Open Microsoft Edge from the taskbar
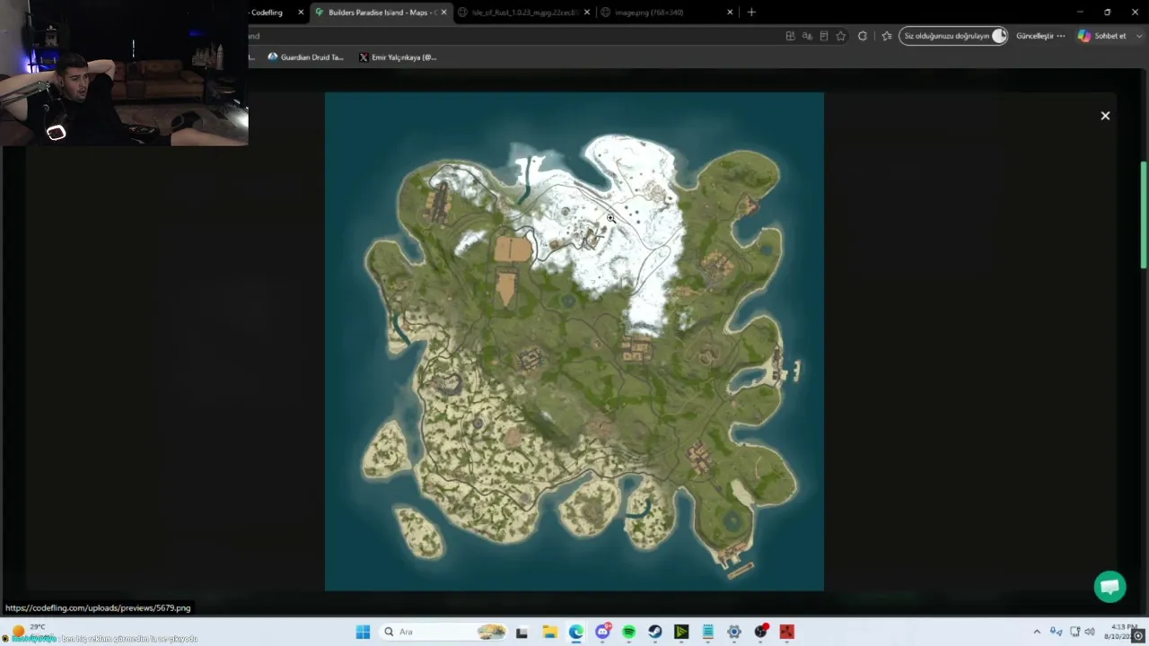This screenshot has height=646, width=1149. [x=575, y=632]
